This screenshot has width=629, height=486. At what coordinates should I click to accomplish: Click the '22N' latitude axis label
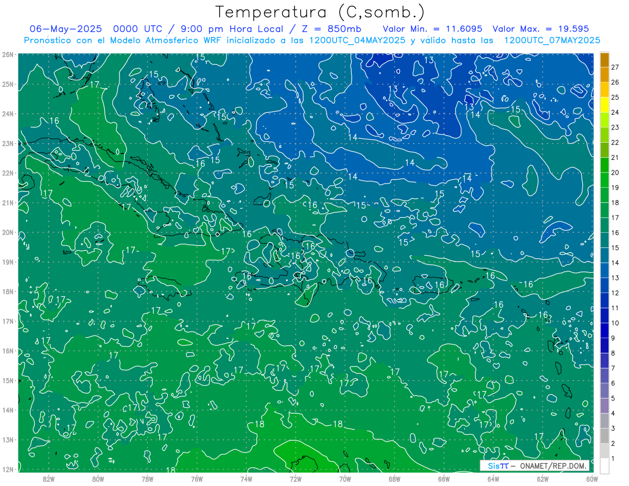(x=8, y=173)
